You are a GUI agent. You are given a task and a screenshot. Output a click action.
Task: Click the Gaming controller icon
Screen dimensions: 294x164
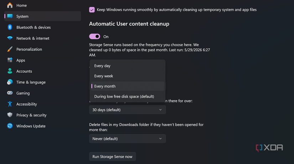pyautogui.click(x=10, y=93)
